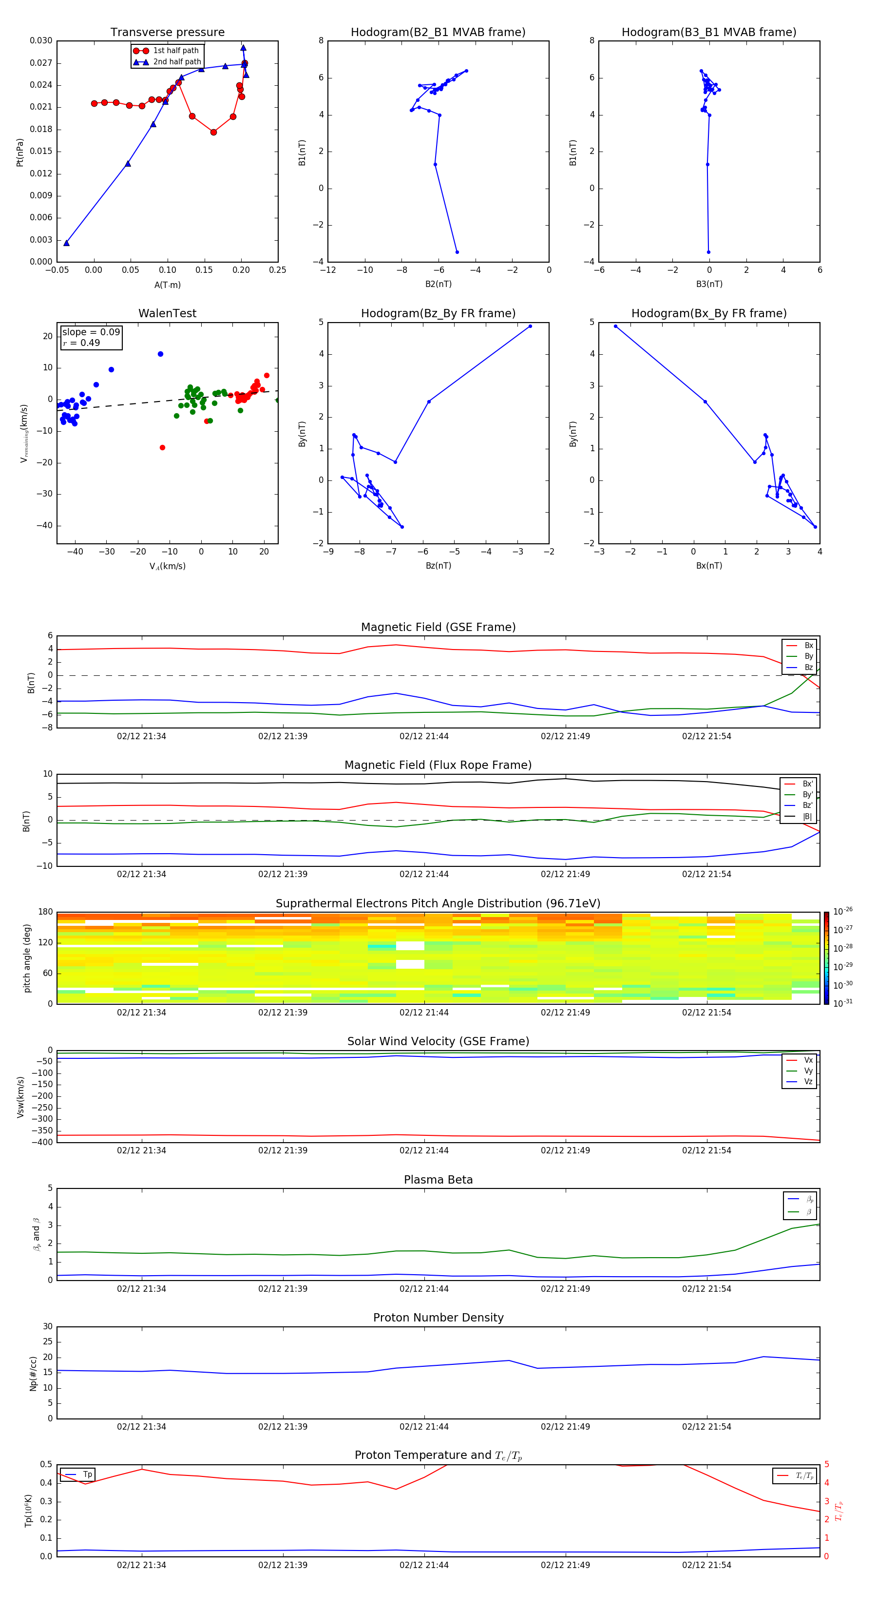Click the pitch angle colorbar scale
The image size is (877, 1608).
826,958
